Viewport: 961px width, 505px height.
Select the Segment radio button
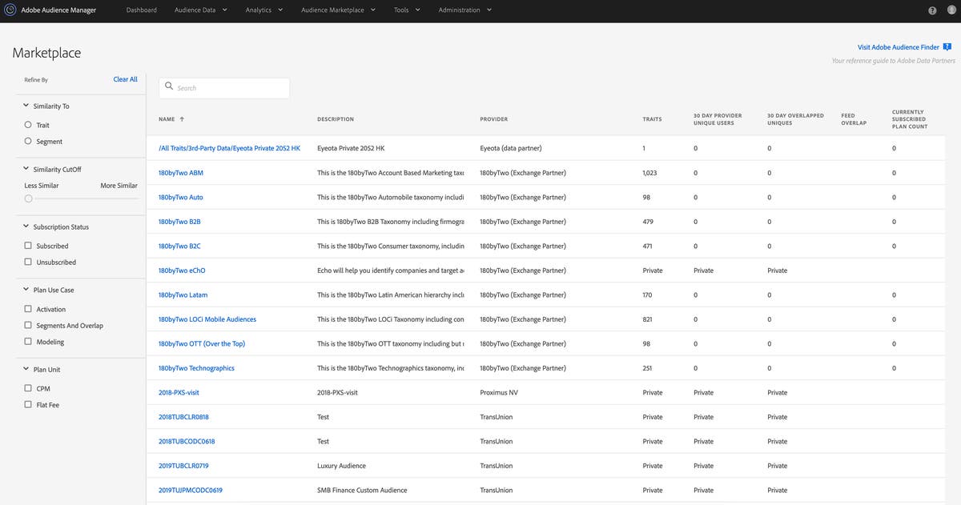click(28, 141)
